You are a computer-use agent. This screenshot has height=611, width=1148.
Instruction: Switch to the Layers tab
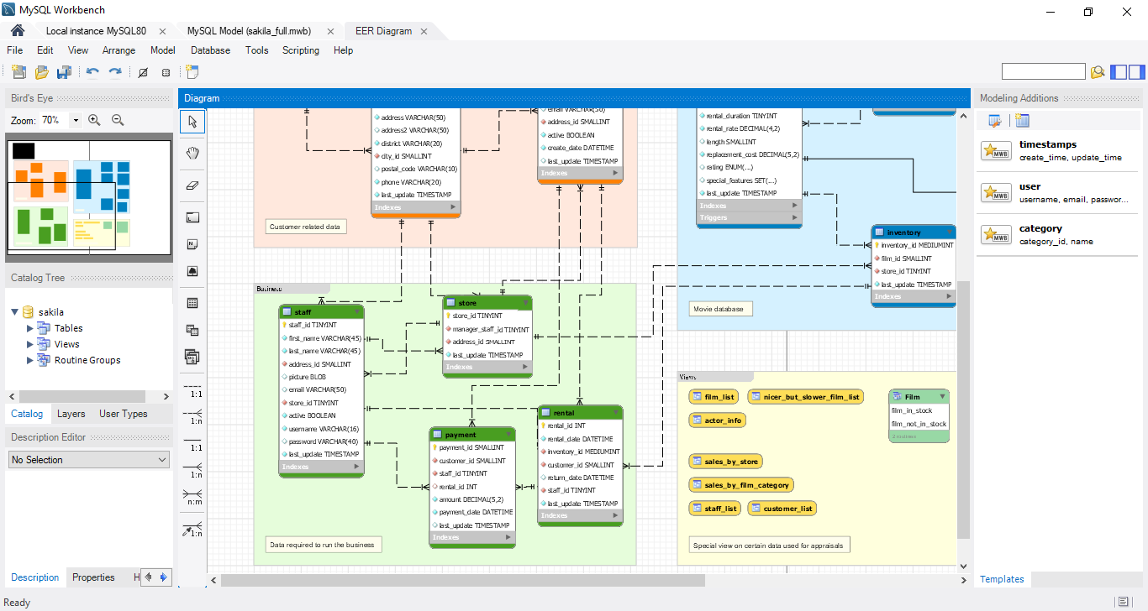pos(71,414)
